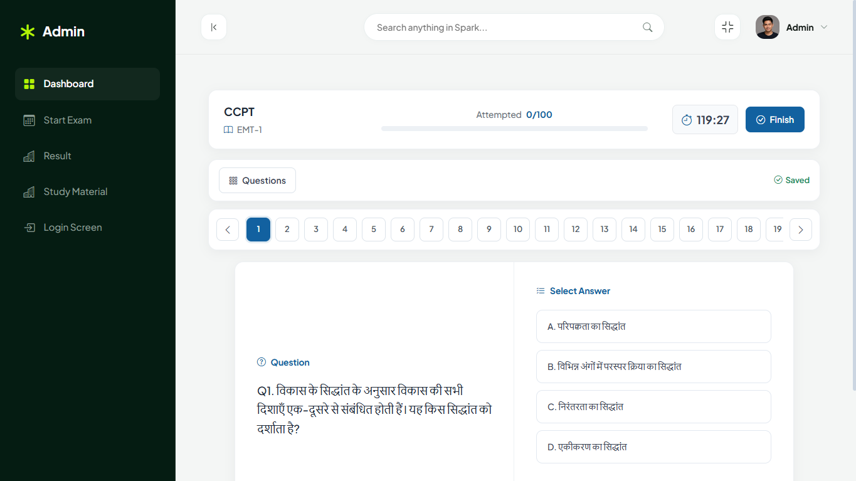Select question number 1
Viewport: 856px width, 481px height.
pyautogui.click(x=258, y=230)
